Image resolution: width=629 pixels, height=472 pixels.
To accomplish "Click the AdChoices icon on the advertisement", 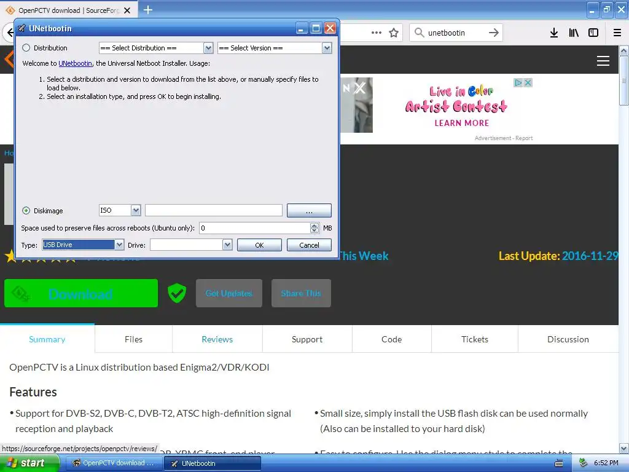I will (x=518, y=83).
